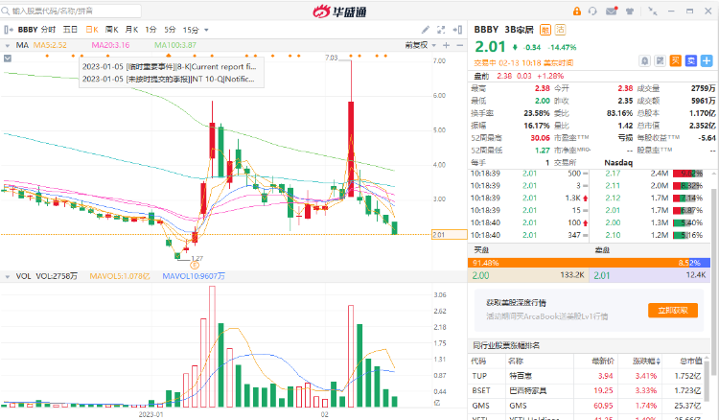Click 总市值 column header

click(691, 362)
